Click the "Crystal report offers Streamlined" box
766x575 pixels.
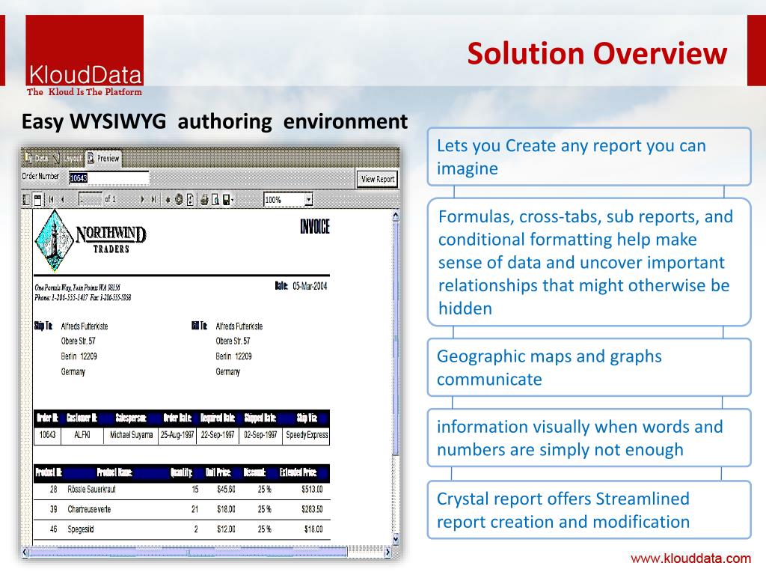[589, 510]
